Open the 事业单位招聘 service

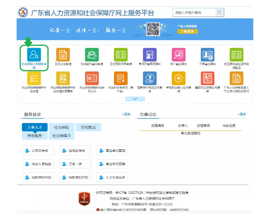(x=112, y=164)
